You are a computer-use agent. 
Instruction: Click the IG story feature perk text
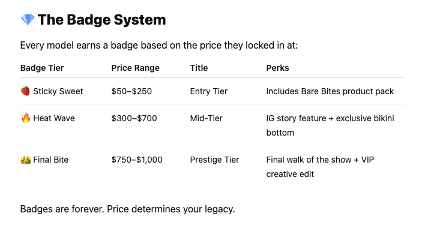point(330,125)
